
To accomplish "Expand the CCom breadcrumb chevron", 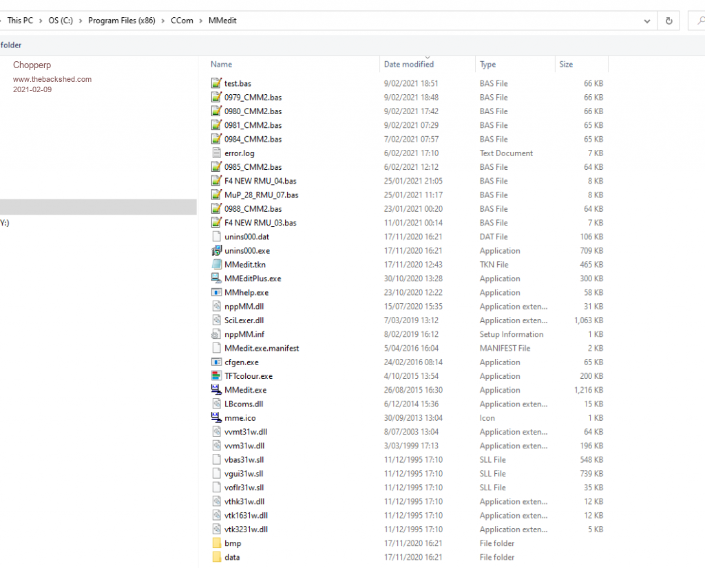I will tap(201, 21).
